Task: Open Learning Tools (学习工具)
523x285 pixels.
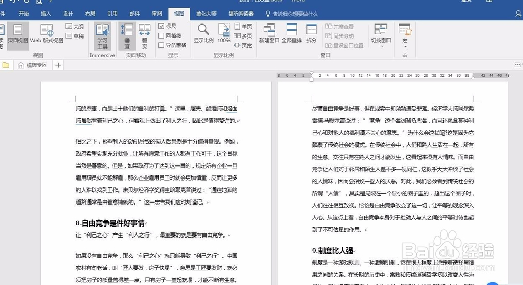Action: [103, 36]
